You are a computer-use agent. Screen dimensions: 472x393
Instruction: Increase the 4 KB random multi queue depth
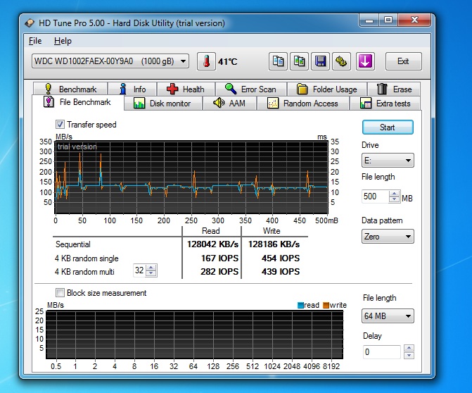pos(151,268)
